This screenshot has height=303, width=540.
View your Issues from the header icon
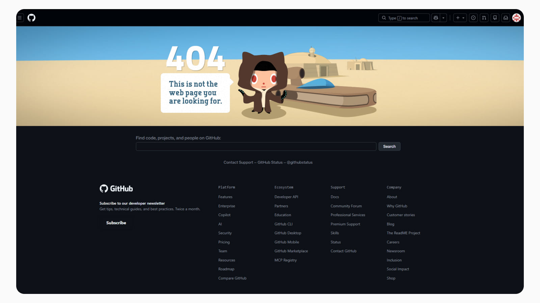(473, 18)
